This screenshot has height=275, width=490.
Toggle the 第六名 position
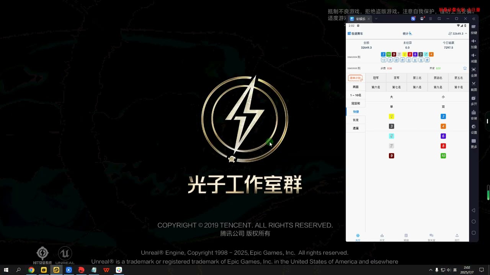click(x=376, y=87)
